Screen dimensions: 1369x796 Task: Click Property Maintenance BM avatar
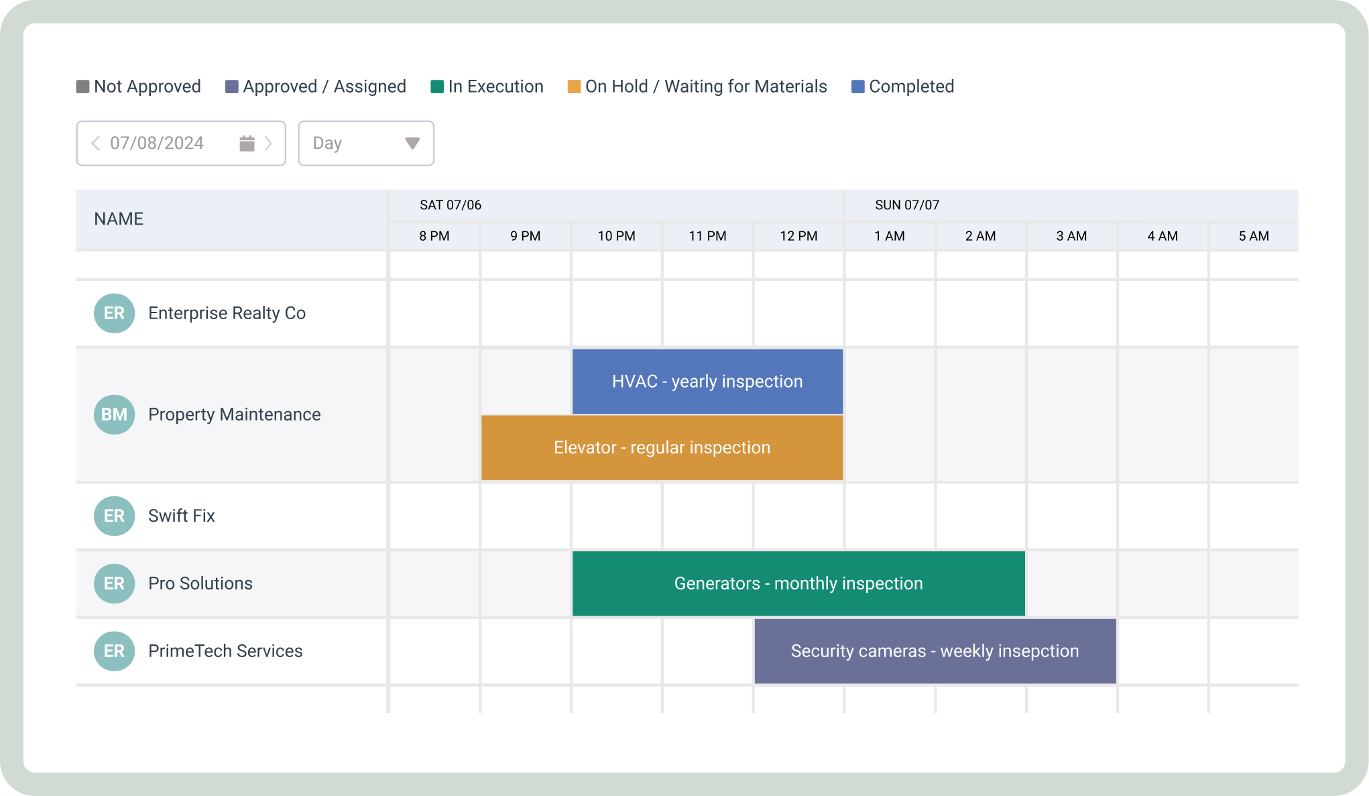[114, 414]
